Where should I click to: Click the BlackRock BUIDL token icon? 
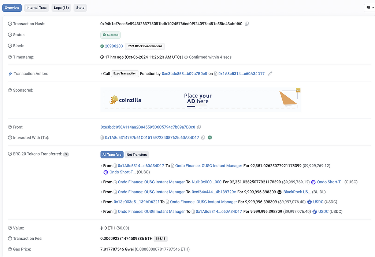tap(279, 192)
